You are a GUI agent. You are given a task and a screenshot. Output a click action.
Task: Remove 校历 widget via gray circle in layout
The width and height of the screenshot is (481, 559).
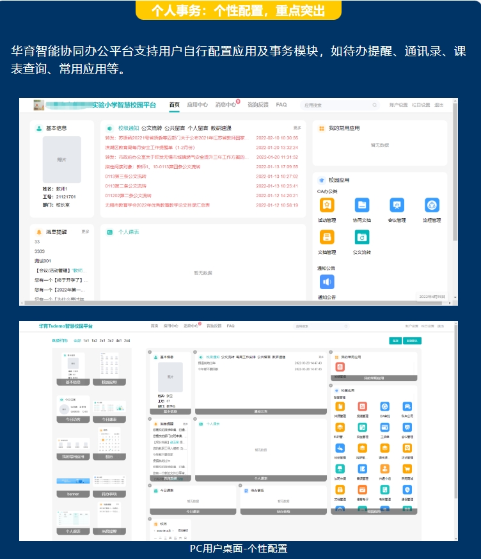150,519
